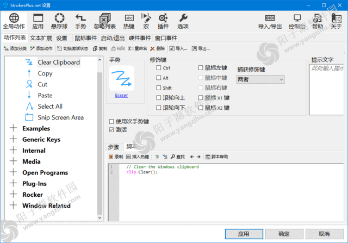This screenshot has width=348, height=243.
Task: Open the 手势 gestures section
Action: [80, 21]
